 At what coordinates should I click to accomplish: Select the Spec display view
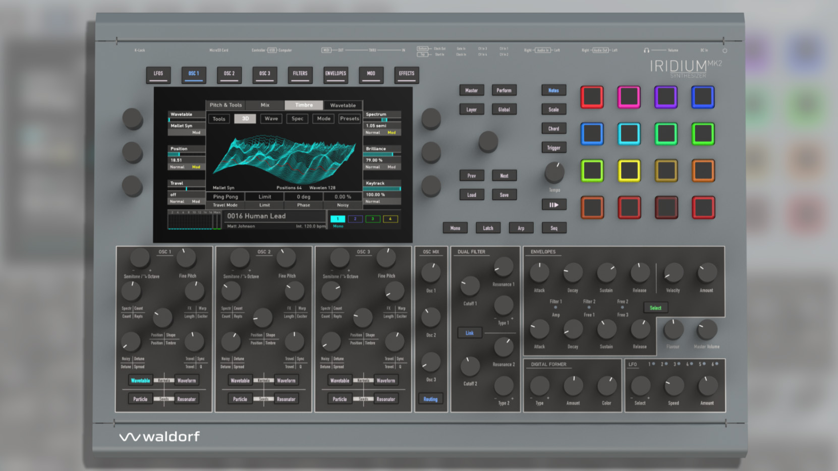click(x=297, y=118)
